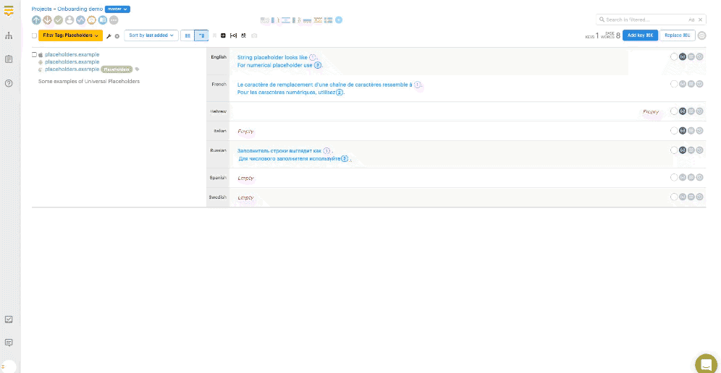Toggle reviewed circle for Hebrew translation
This screenshot has height=373, width=721.
point(674,111)
